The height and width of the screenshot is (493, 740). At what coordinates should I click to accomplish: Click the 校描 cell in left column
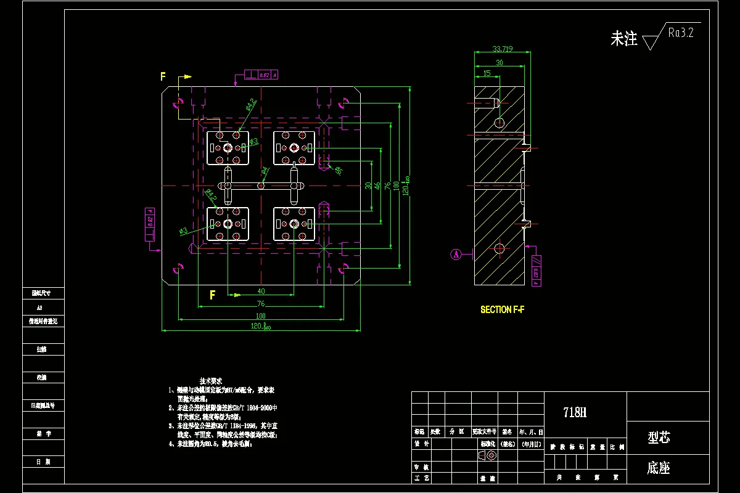[43, 378]
